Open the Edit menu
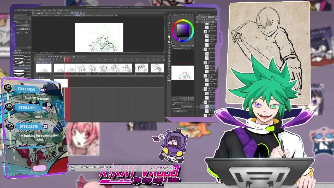 tap(19, 10)
